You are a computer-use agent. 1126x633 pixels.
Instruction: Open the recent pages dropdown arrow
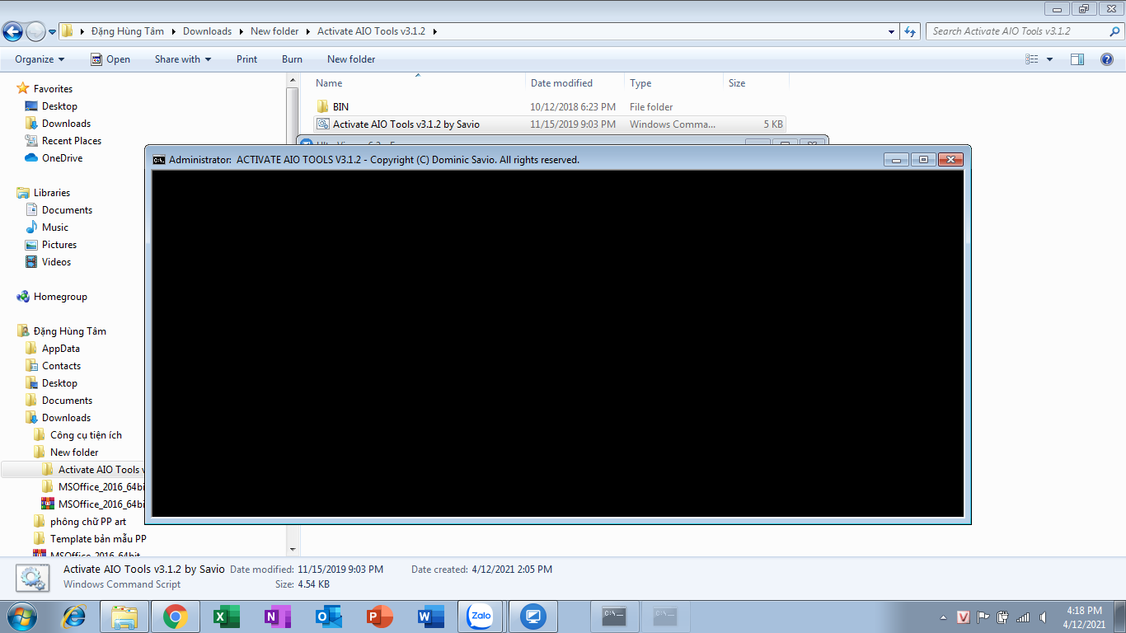tap(53, 32)
